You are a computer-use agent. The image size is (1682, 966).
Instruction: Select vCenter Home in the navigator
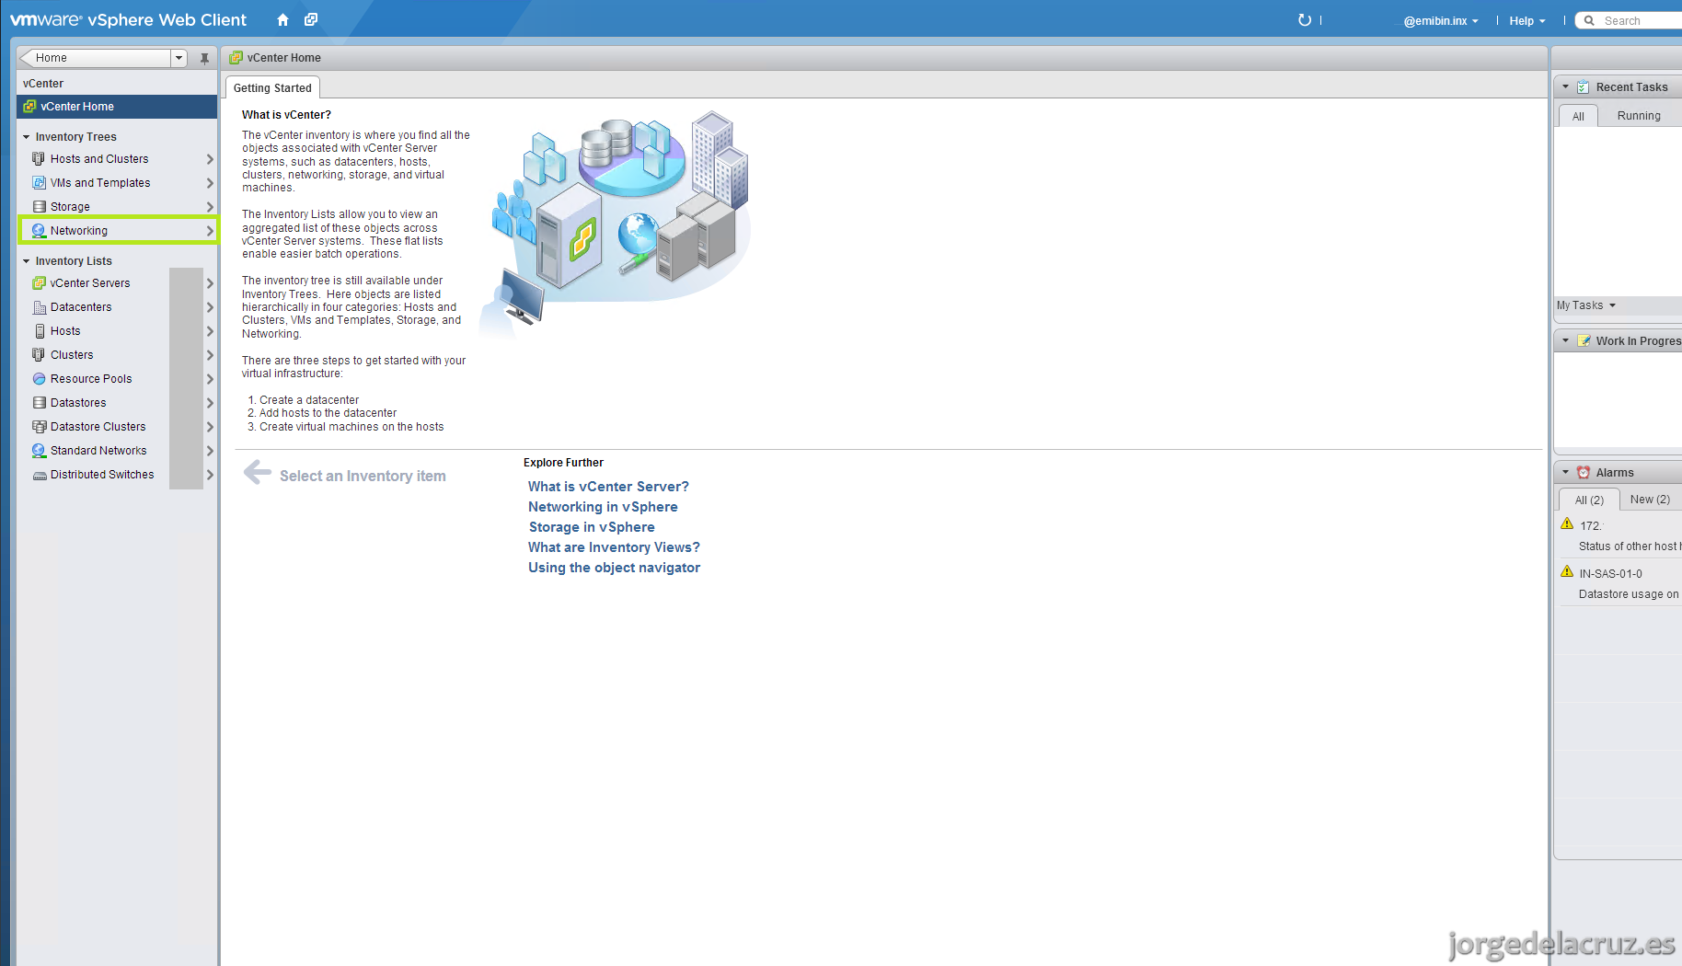click(117, 107)
